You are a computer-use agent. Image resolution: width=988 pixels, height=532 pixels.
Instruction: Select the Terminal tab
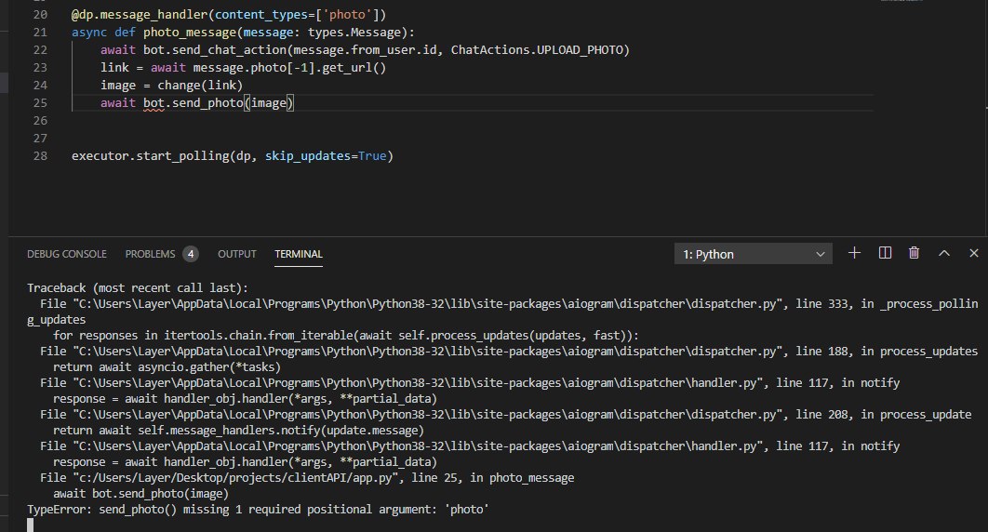299,254
